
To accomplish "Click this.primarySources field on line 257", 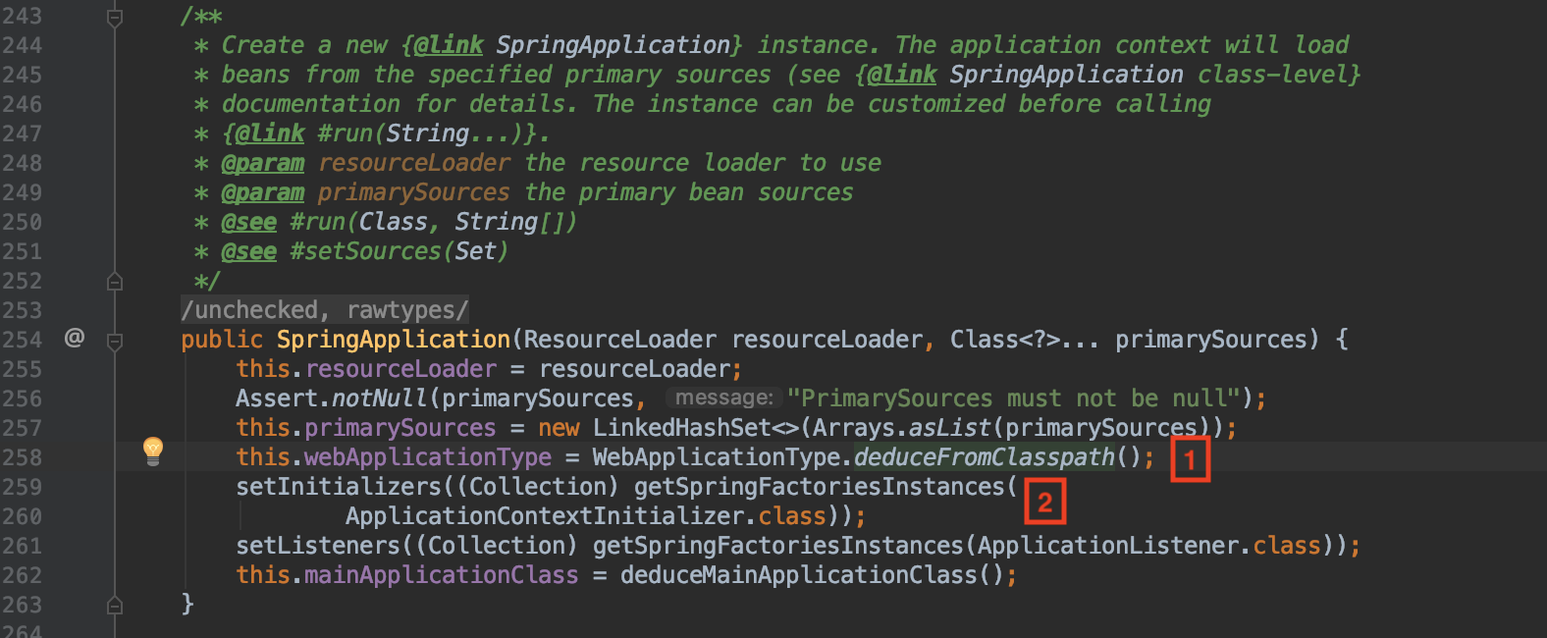I will point(366,428).
